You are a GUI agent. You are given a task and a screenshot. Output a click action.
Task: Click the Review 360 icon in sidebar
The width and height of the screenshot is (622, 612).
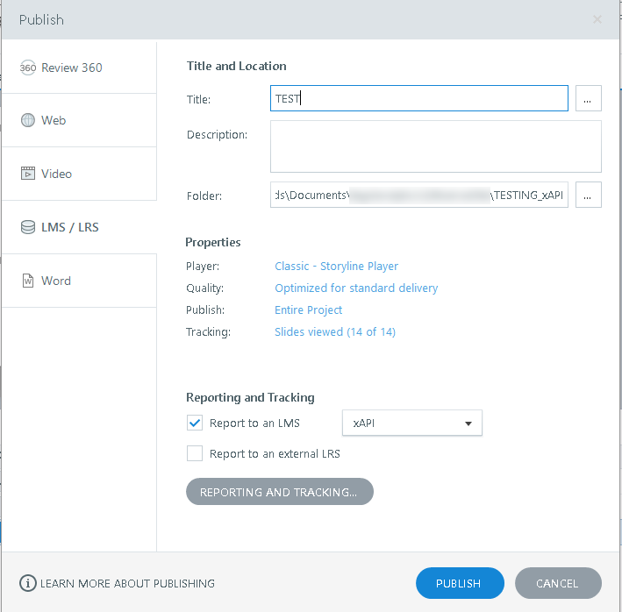click(x=27, y=68)
